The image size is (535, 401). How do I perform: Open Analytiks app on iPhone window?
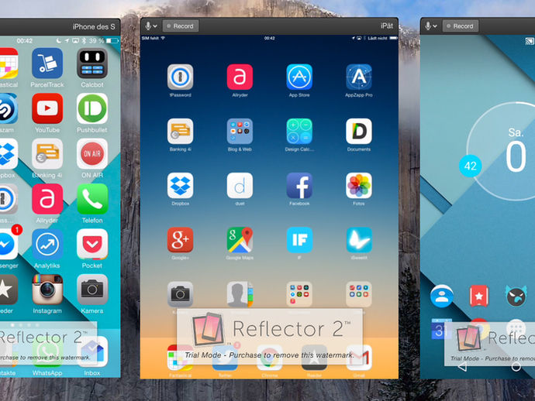click(47, 245)
